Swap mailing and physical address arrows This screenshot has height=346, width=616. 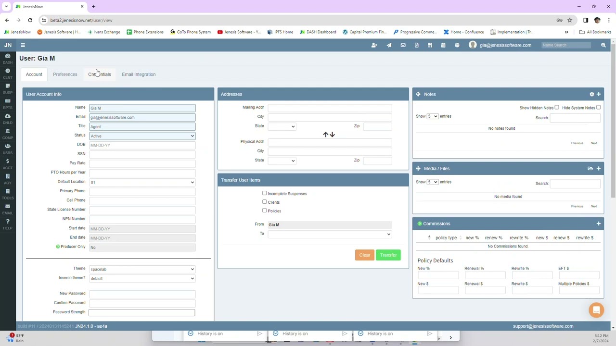(x=329, y=135)
